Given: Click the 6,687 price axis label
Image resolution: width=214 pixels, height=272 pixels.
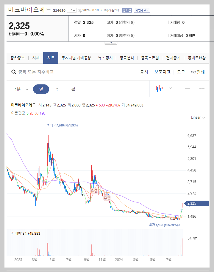Looking at the screenshot, I should 192,136.
